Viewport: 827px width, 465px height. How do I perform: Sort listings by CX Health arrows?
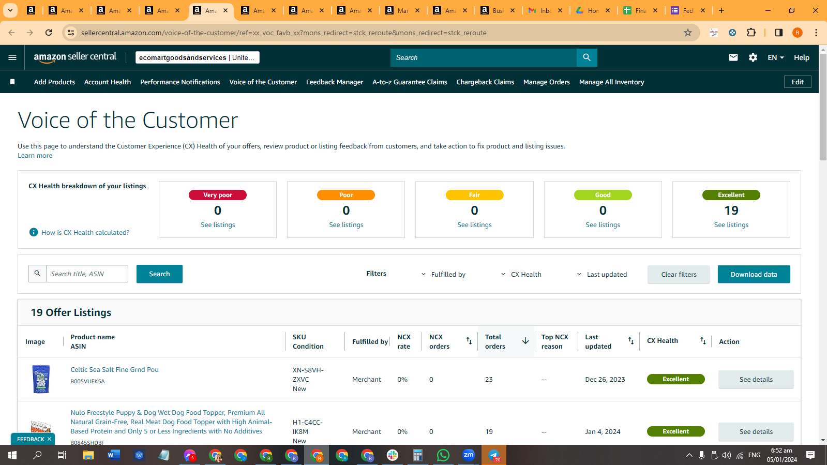(703, 341)
